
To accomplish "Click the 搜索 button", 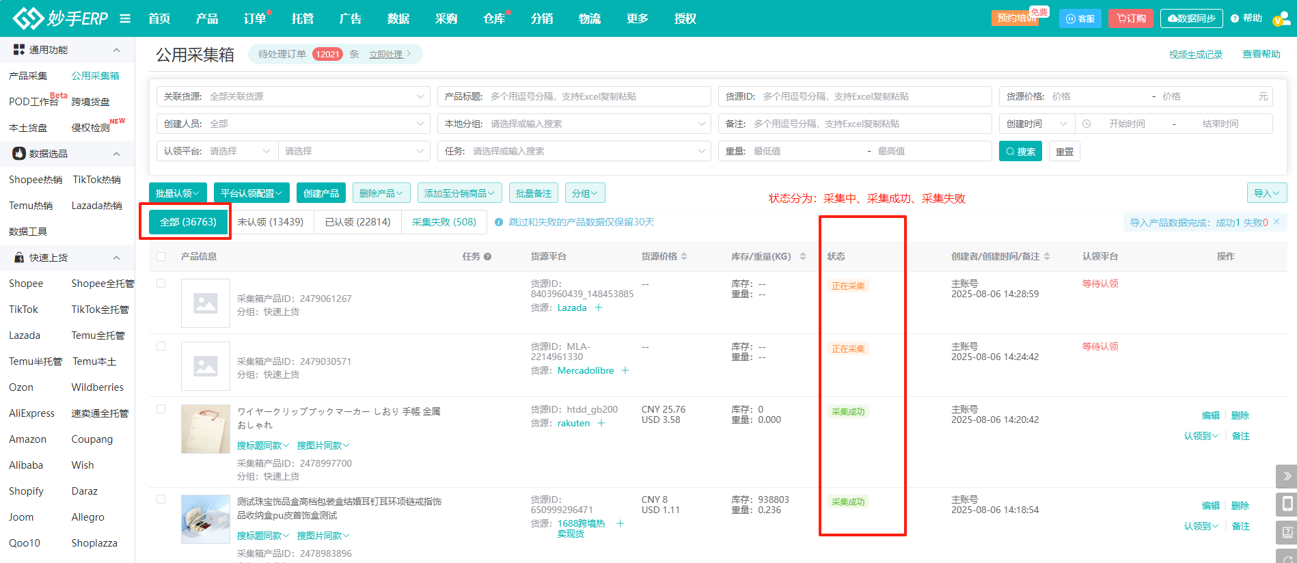I will coord(1020,151).
